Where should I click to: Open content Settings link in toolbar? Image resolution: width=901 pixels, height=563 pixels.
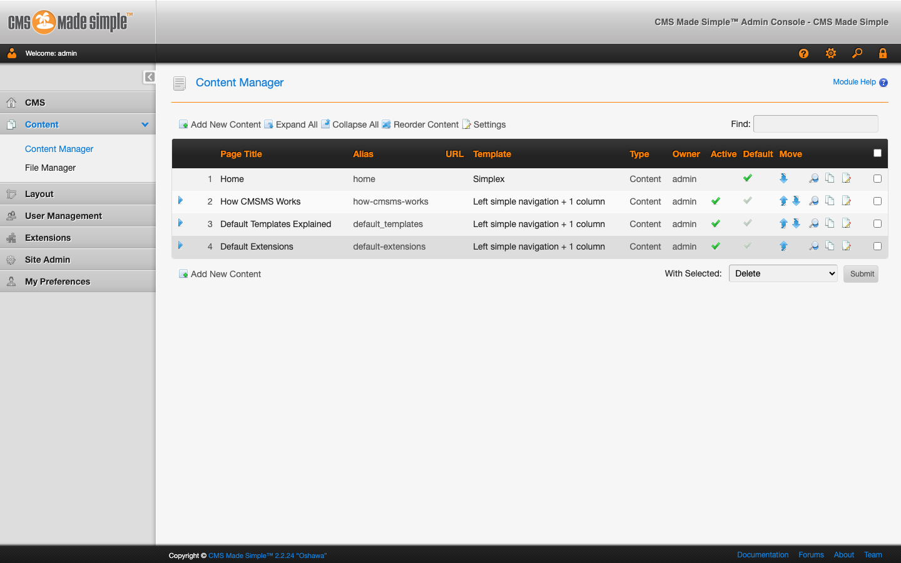coord(484,124)
